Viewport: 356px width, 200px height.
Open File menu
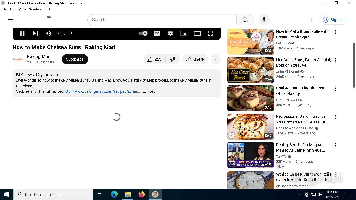click(x=4, y=9)
